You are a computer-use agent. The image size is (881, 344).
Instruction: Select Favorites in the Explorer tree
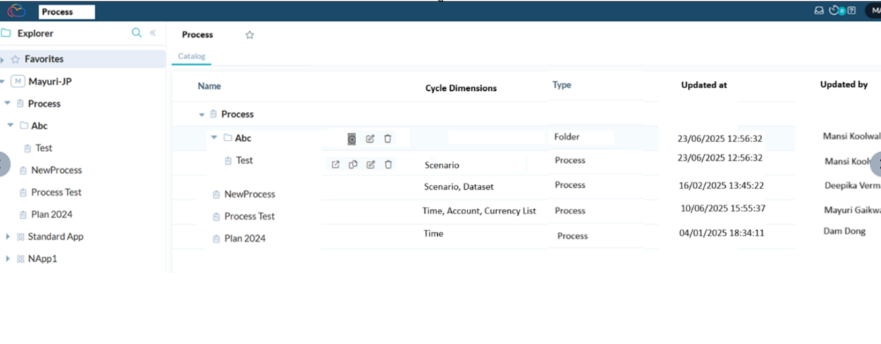pos(44,59)
